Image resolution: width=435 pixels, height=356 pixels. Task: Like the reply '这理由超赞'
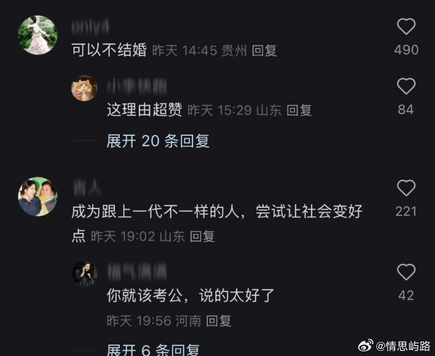pyautogui.click(x=406, y=86)
